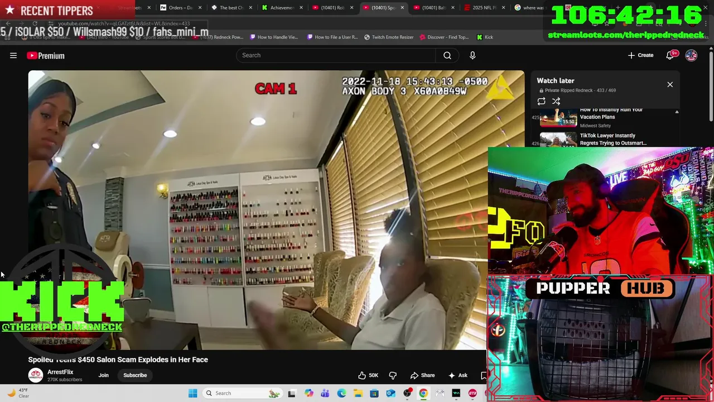Launch Copilot from taskbar
The width and height of the screenshot is (714, 402).
point(308,393)
